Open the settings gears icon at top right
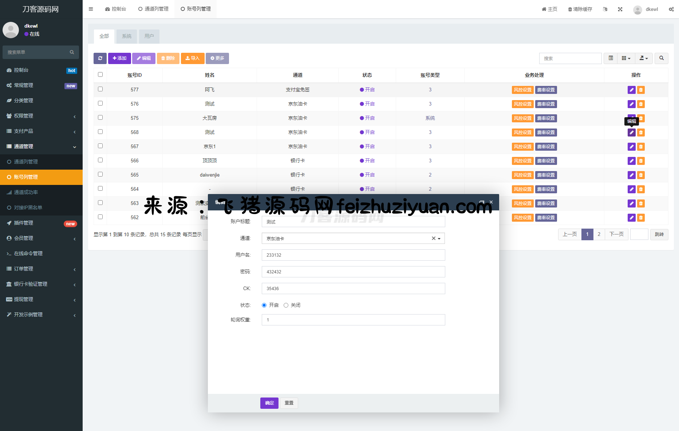This screenshot has height=431, width=679. pyautogui.click(x=671, y=9)
